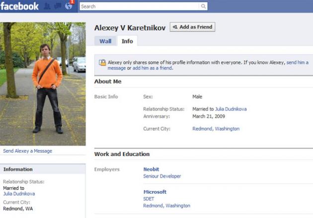Open the messages icon in the header
The image size is (313, 218).
(58, 6)
